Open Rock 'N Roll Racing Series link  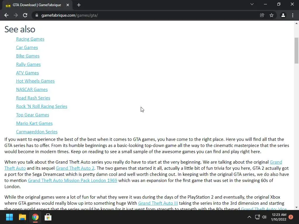pos(41,106)
